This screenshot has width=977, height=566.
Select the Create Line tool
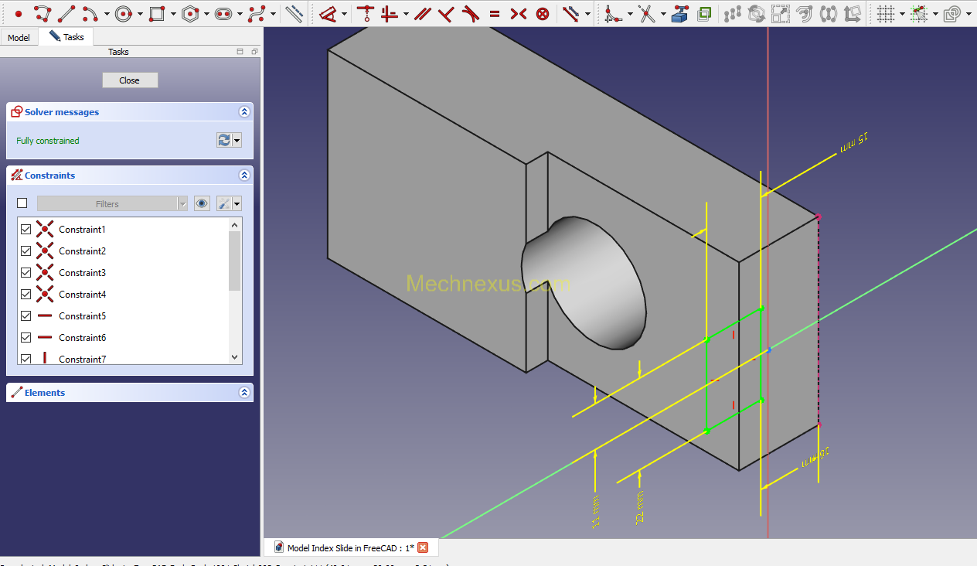[x=66, y=13]
